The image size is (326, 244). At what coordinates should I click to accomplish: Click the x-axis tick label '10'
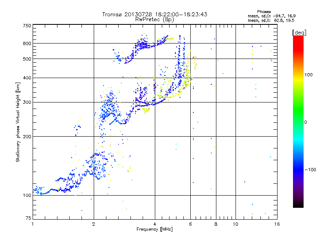click(236, 224)
